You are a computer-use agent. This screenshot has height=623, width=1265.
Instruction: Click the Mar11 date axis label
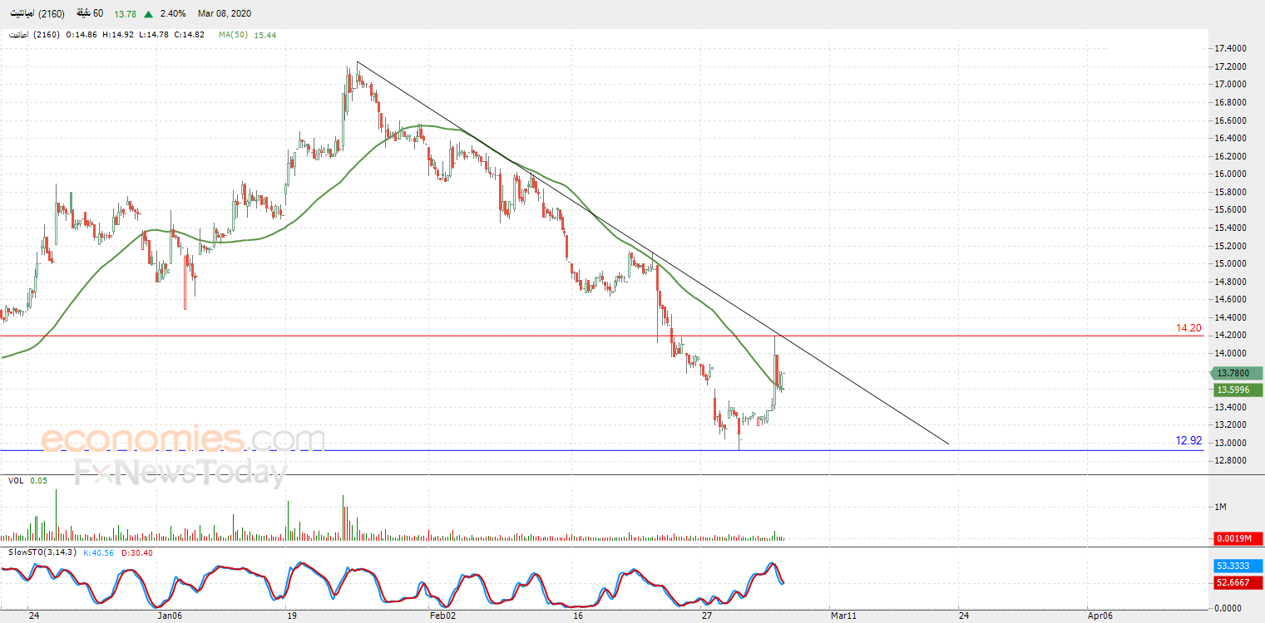pyautogui.click(x=844, y=616)
